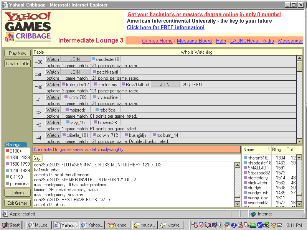Image resolution: width=307 pixels, height=230 pixels.
Task: Click the orange 1800-2099 rating swatch
Action: coord(8,157)
